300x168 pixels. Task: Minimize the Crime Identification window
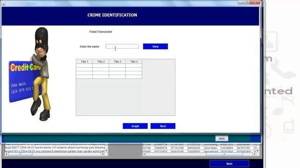[x=241, y=2]
